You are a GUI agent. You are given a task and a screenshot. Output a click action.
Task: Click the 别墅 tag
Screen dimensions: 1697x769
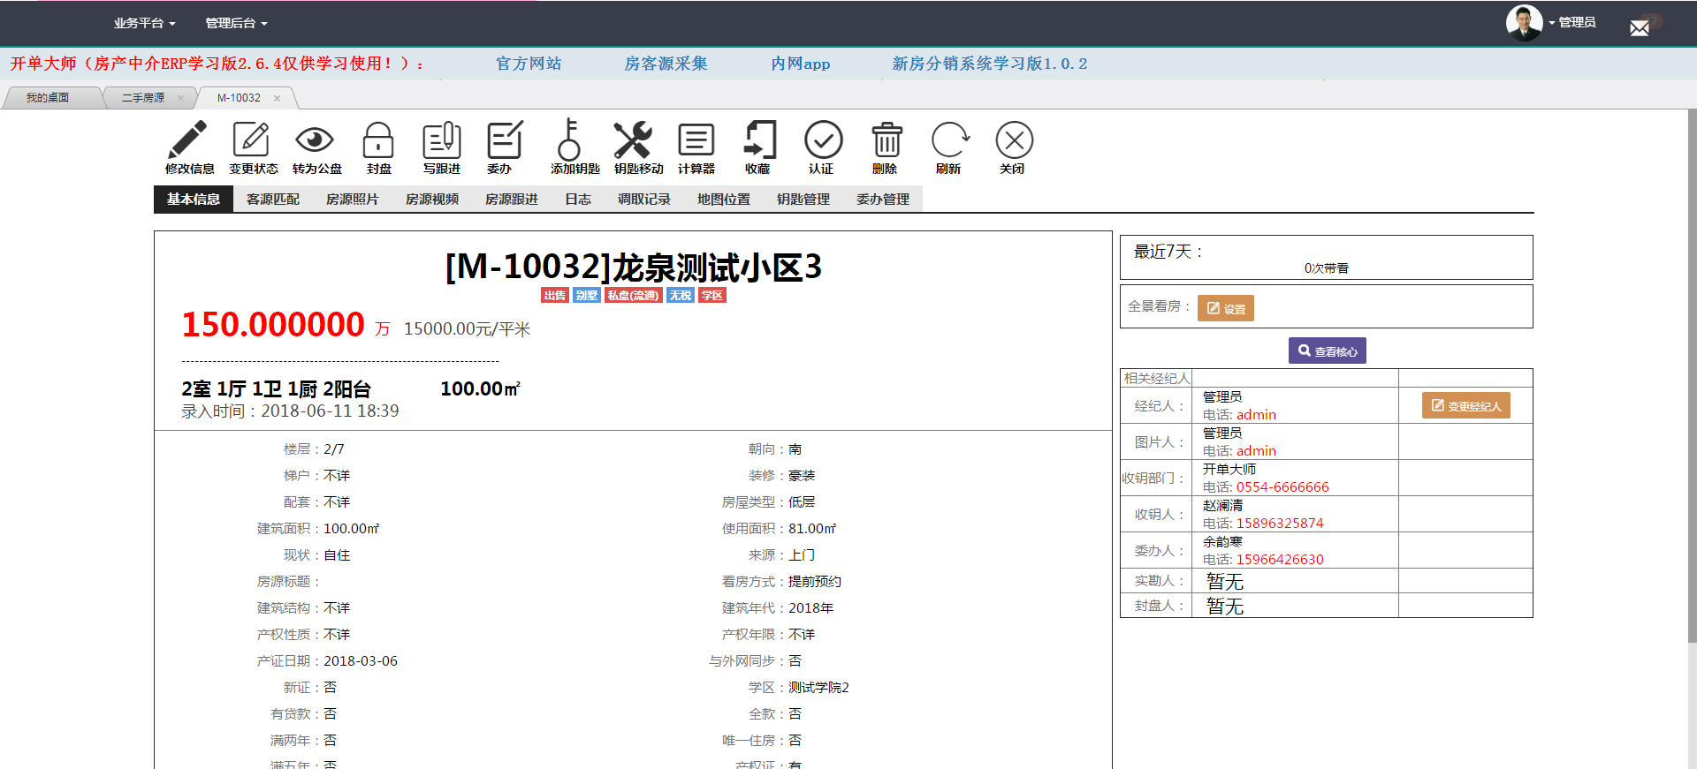click(x=587, y=295)
